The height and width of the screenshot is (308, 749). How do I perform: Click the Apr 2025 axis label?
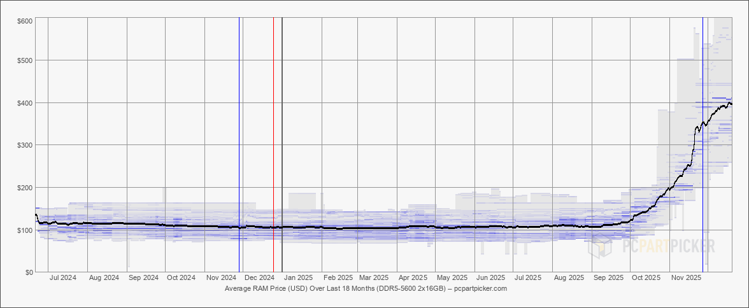click(x=412, y=278)
